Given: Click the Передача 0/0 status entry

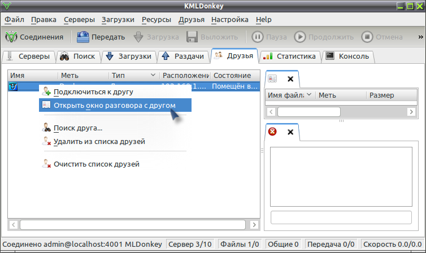Looking at the screenshot, I should point(331,245).
